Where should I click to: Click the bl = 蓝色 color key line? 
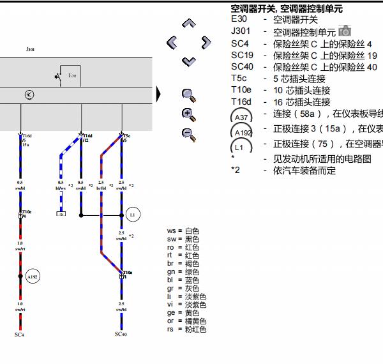(x=183, y=280)
